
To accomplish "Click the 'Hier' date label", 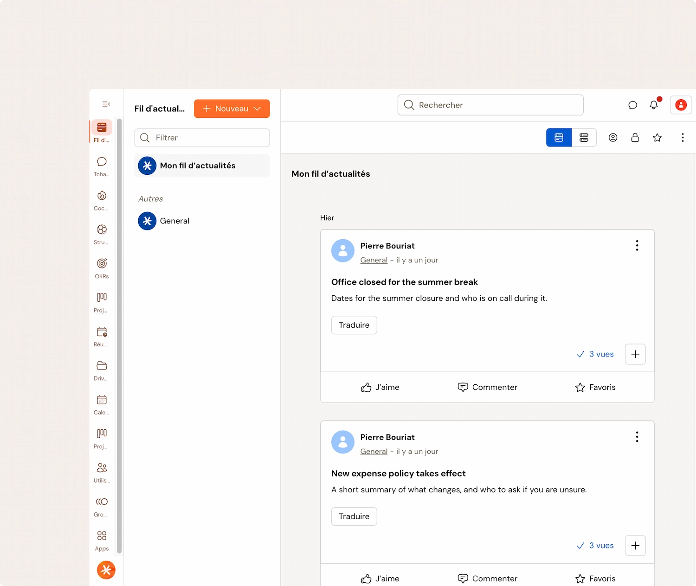I will coord(327,218).
